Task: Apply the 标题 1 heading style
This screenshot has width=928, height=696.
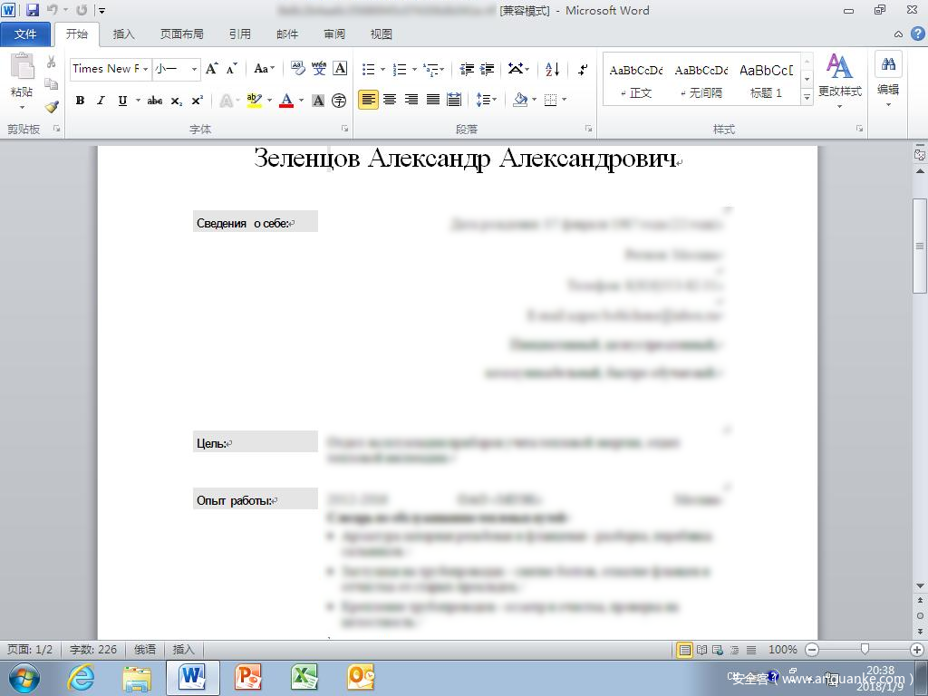Action: point(766,80)
